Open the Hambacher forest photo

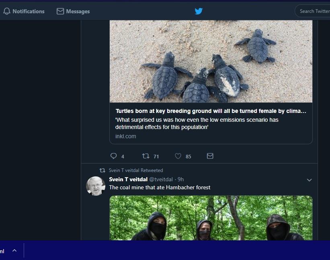211,218
